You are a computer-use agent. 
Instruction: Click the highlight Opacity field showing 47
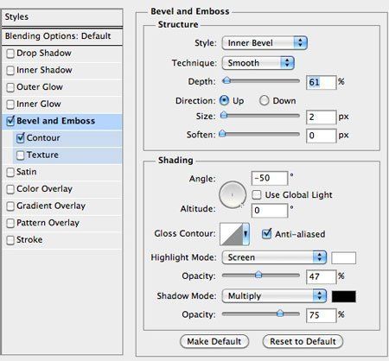[x=322, y=276]
